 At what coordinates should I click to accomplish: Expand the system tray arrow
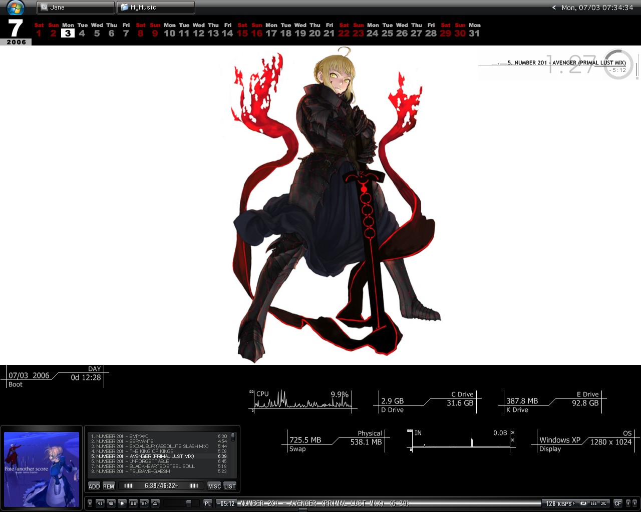coord(554,7)
